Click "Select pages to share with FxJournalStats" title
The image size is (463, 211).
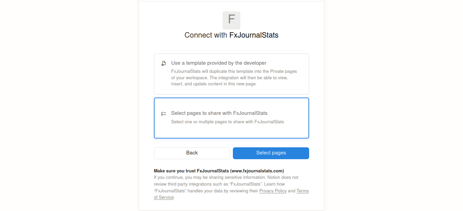coord(219,113)
